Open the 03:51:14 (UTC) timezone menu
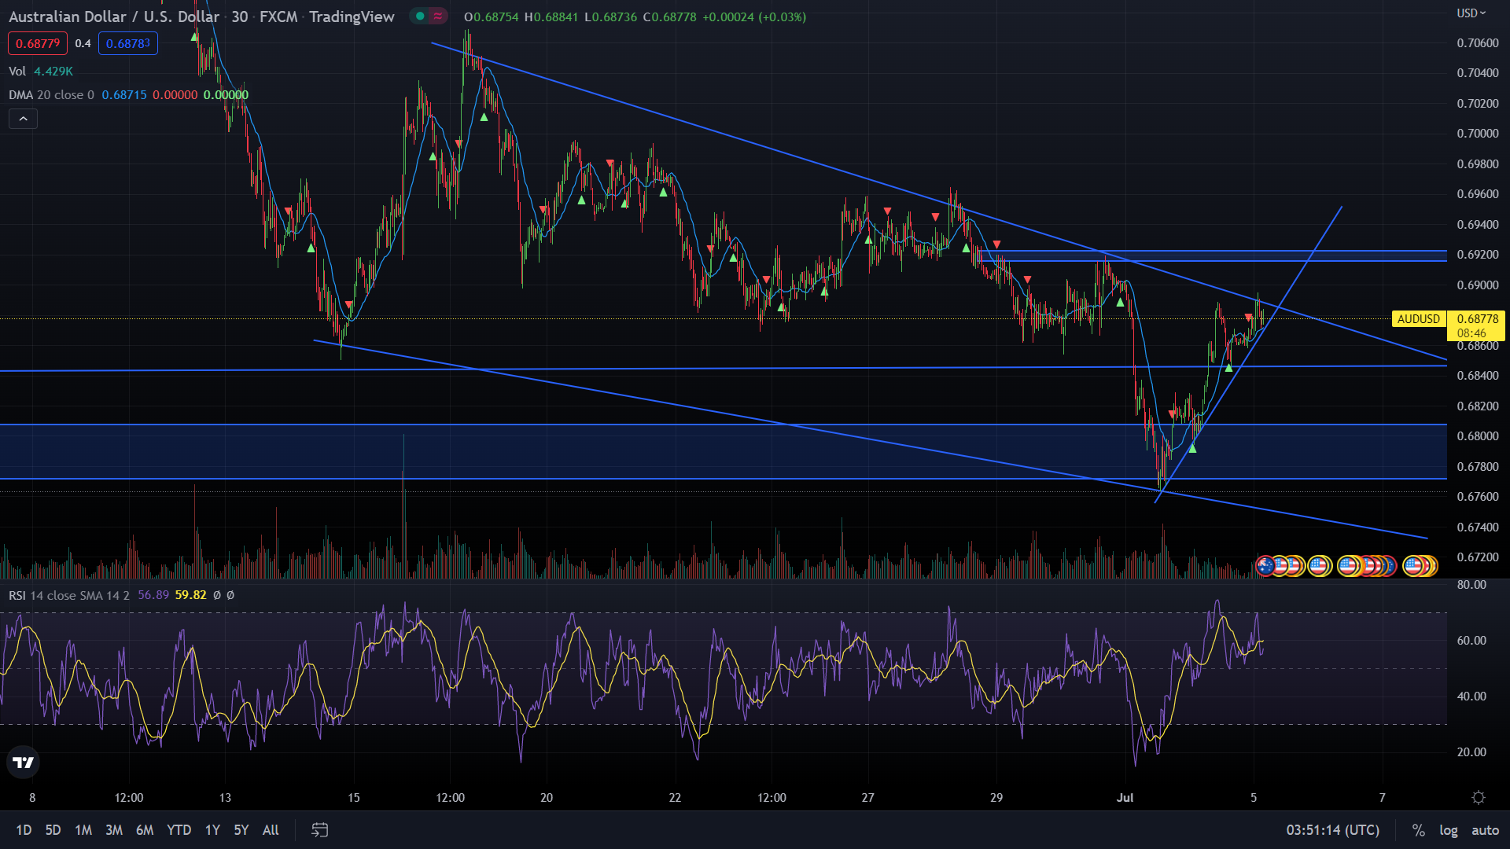Viewport: 1510px width, 849px height. [1333, 829]
